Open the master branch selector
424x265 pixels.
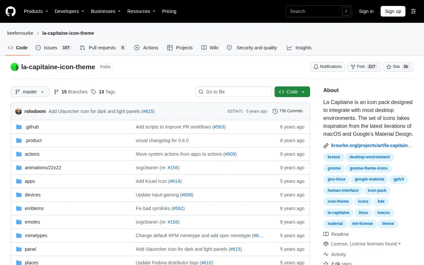[30, 92]
